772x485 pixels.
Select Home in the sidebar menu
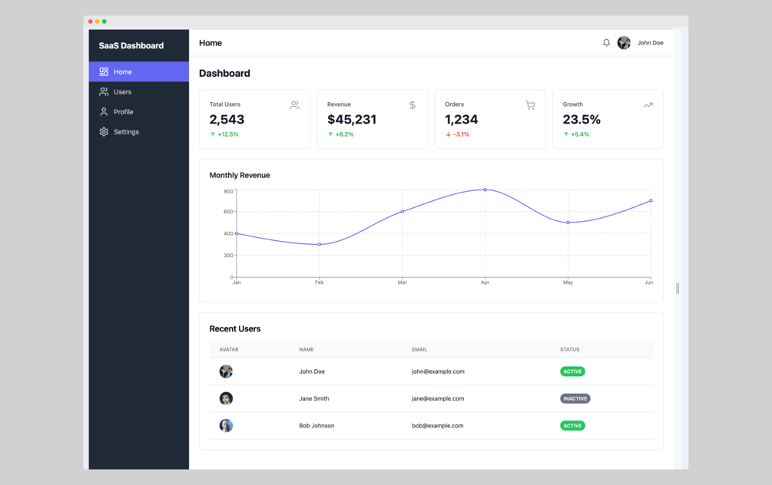139,72
